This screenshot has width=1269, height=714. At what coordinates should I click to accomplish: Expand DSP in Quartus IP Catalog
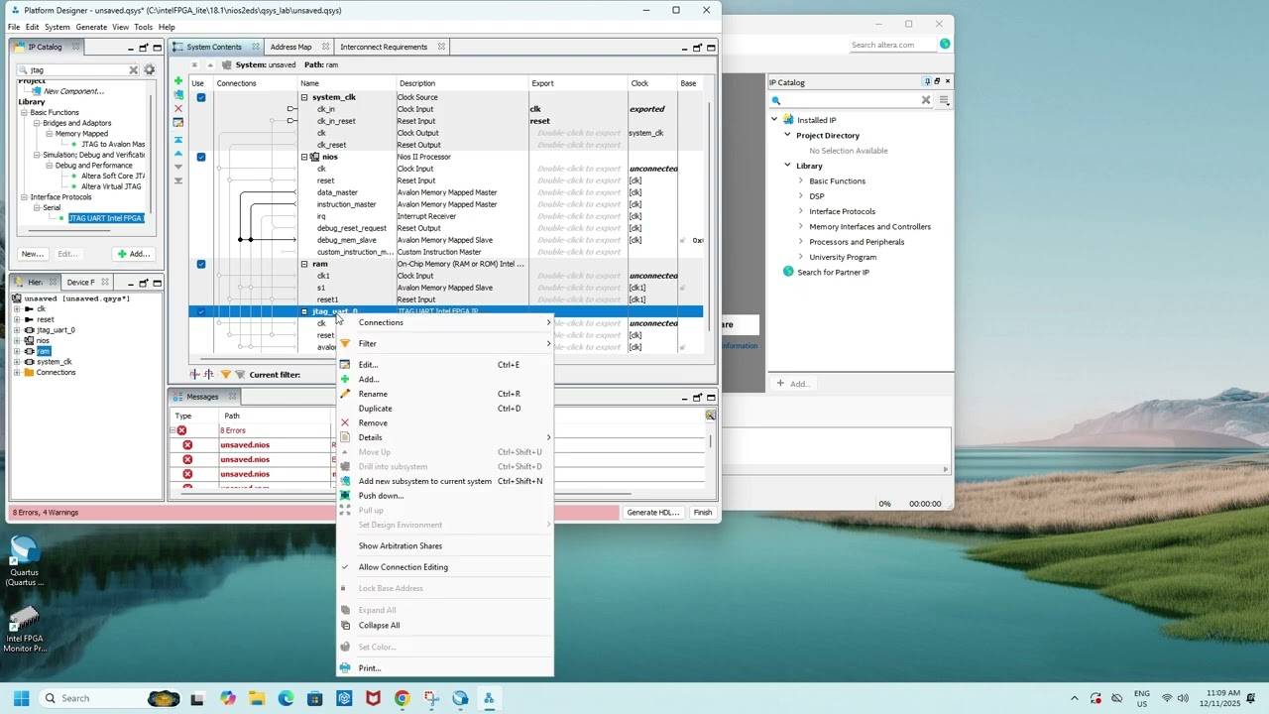tap(801, 196)
